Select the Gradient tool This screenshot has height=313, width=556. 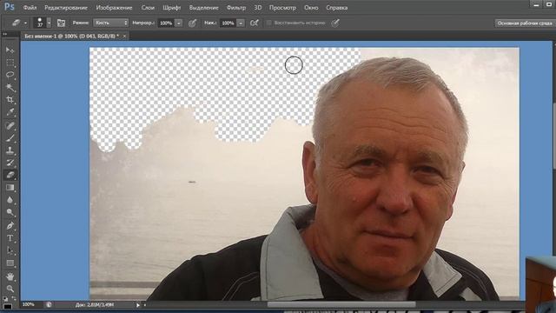pos(10,188)
